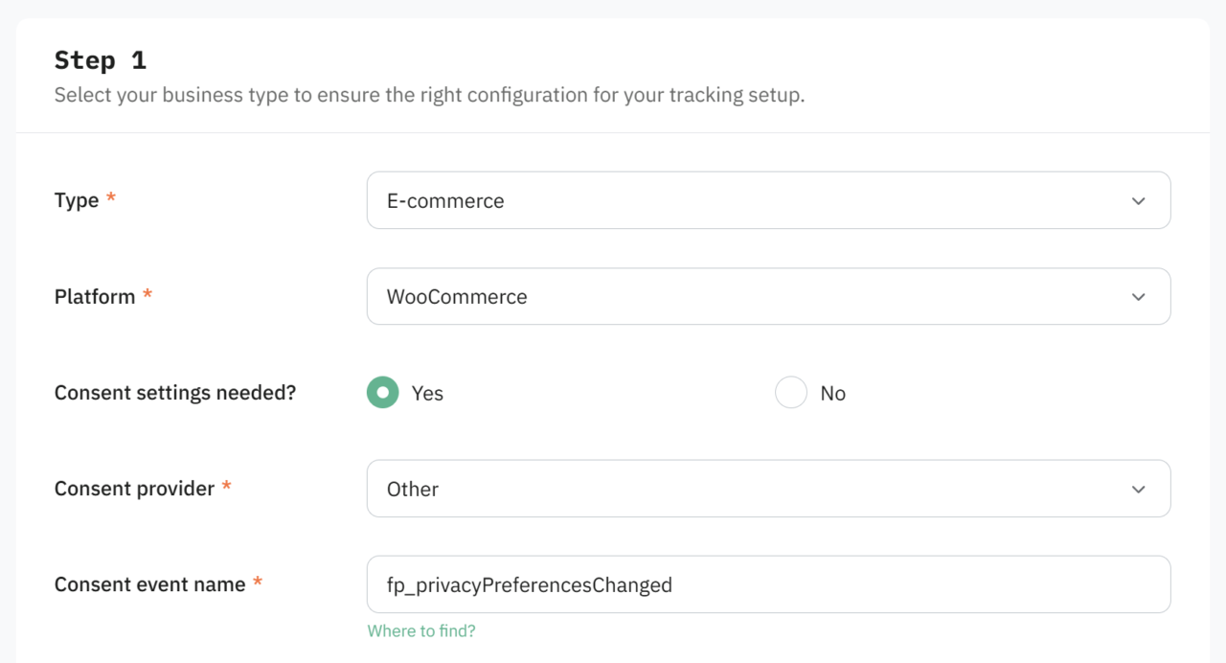
Task: Click the red asterisk next to Consent provider
Action: [x=226, y=484]
